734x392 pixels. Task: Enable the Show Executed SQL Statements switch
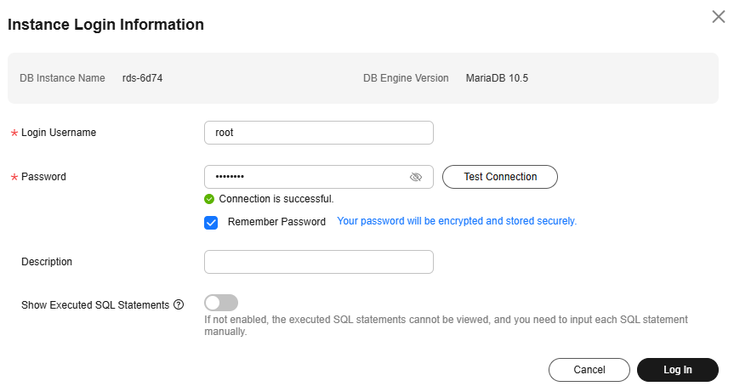[x=221, y=303]
